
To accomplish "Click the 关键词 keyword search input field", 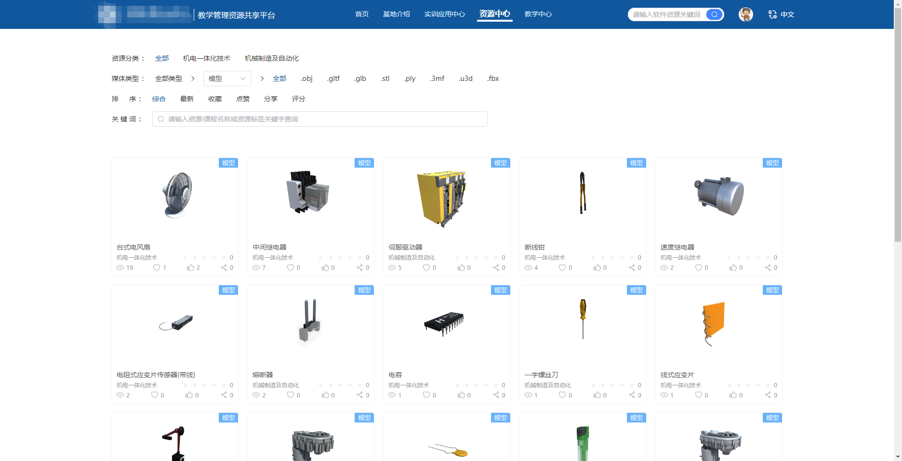I will coord(319,119).
